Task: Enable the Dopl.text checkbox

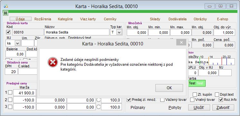Action: 217,94
